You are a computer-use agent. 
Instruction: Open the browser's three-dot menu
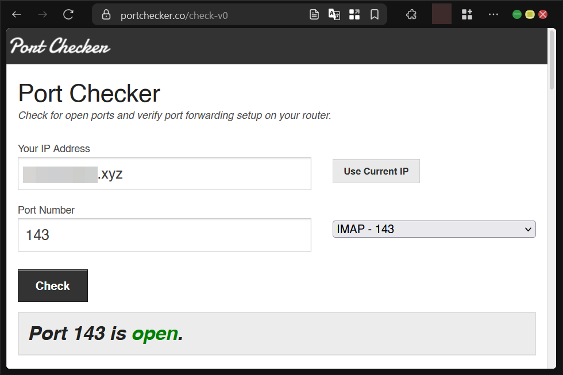[x=493, y=14]
